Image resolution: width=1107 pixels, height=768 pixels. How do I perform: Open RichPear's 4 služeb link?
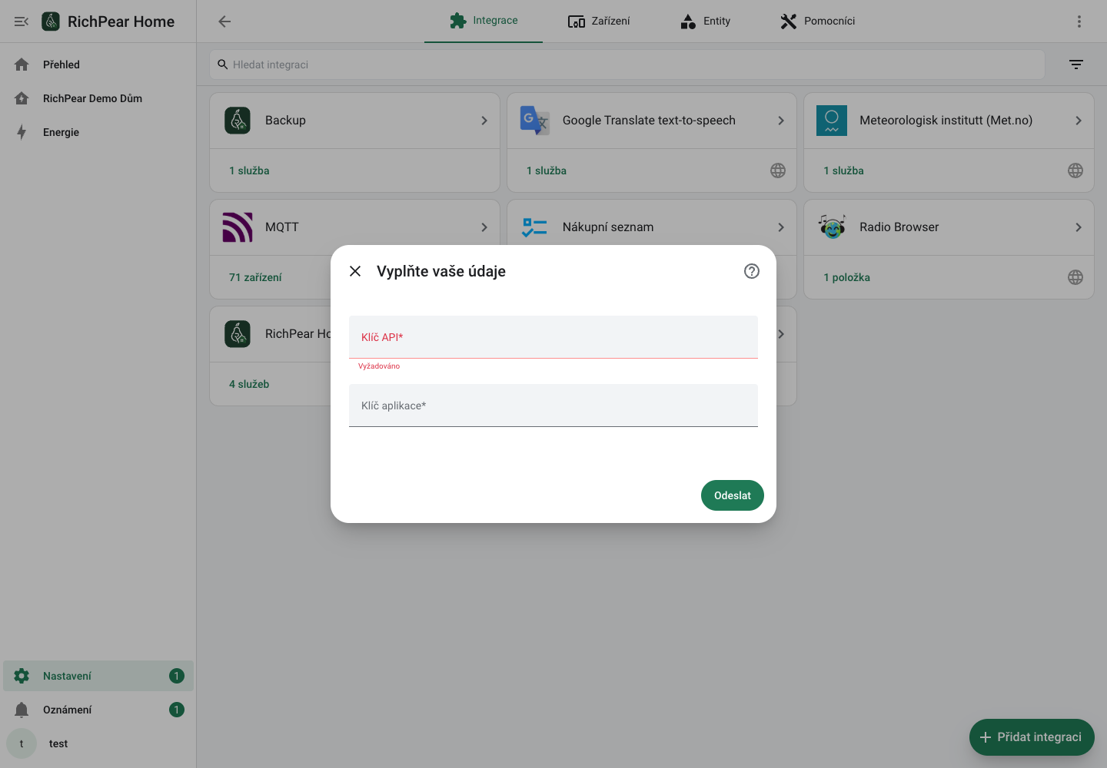coord(249,384)
